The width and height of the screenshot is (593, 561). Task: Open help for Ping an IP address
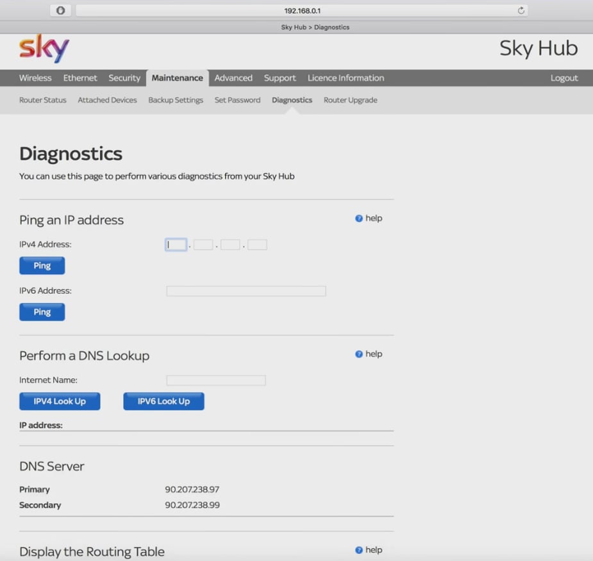click(x=369, y=218)
